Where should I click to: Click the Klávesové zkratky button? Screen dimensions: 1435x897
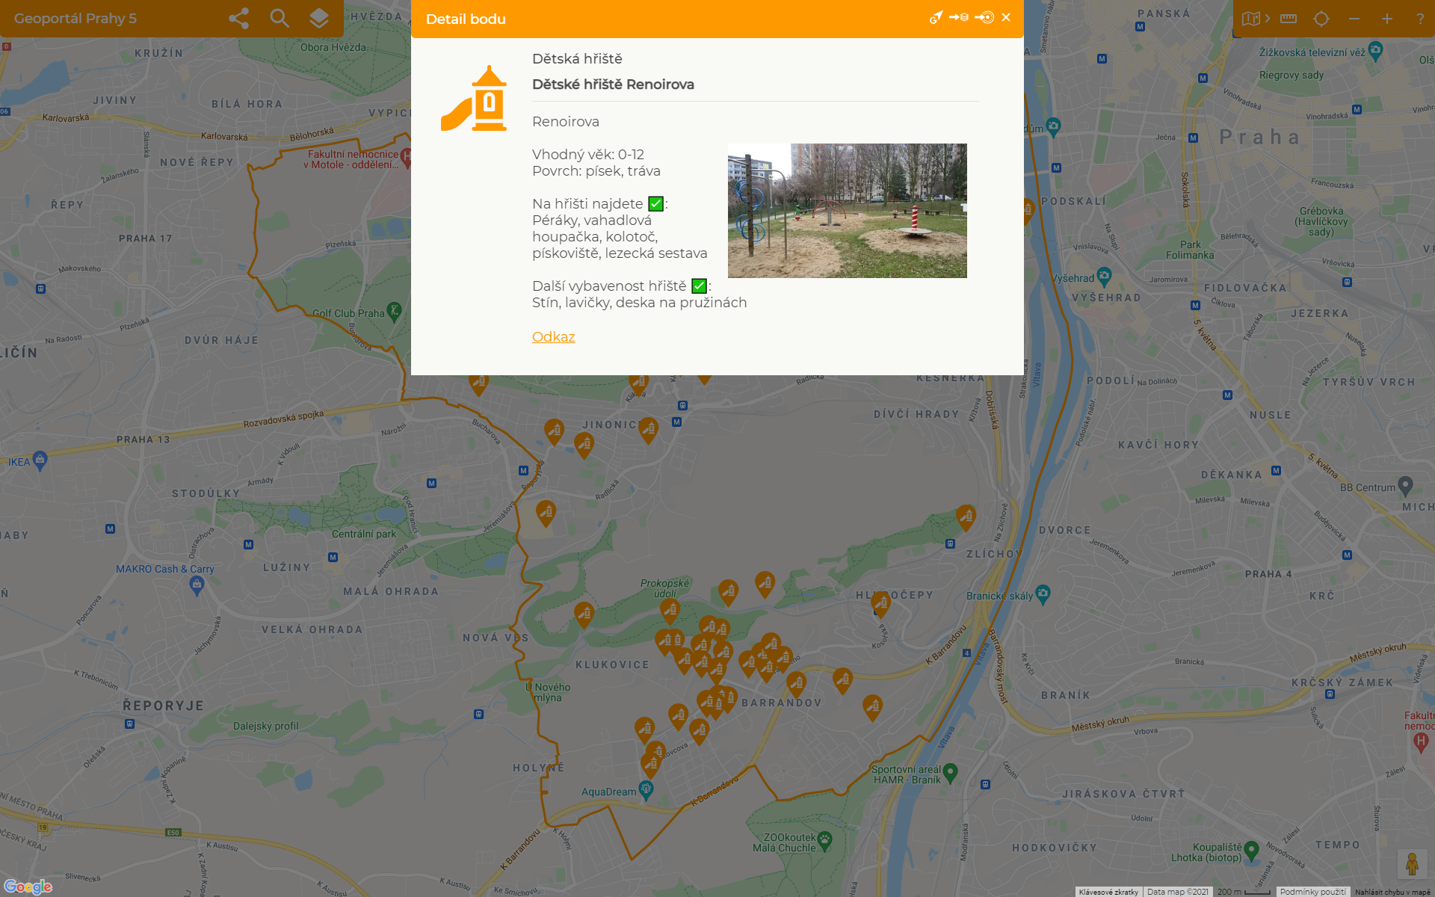click(1108, 892)
